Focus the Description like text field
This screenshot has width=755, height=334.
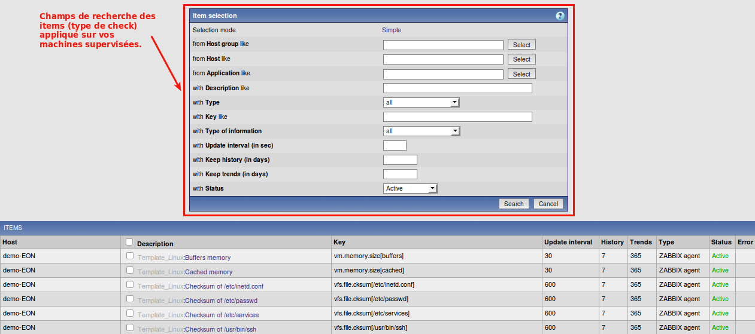coord(457,88)
